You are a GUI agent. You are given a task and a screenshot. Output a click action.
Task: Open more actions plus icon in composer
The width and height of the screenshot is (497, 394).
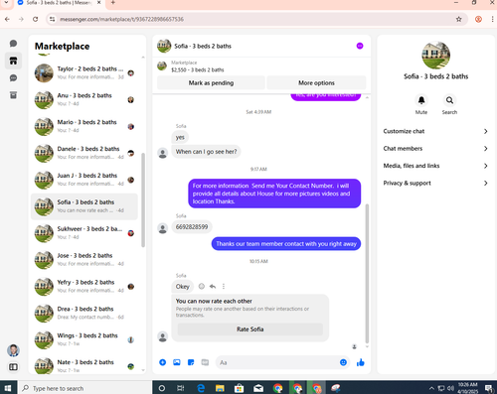coord(162,362)
